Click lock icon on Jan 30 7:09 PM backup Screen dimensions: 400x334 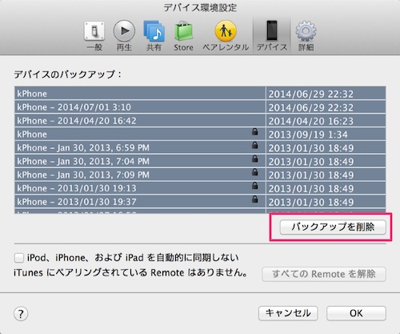255,172
